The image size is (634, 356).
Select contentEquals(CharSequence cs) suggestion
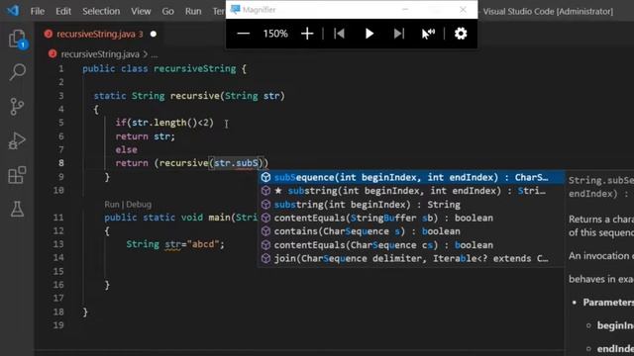410,245
